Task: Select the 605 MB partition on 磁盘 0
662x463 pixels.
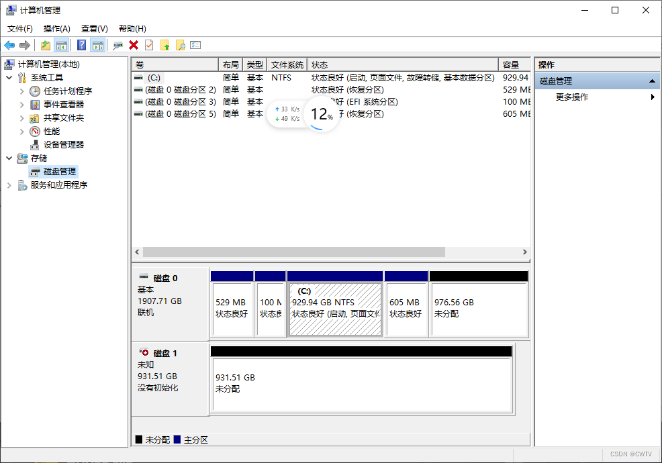Action: [406, 304]
